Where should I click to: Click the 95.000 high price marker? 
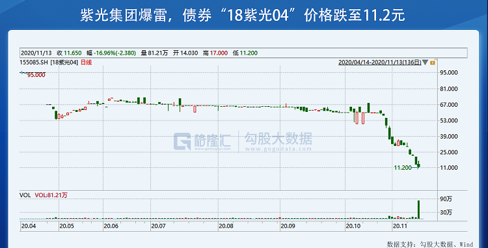(x=36, y=75)
